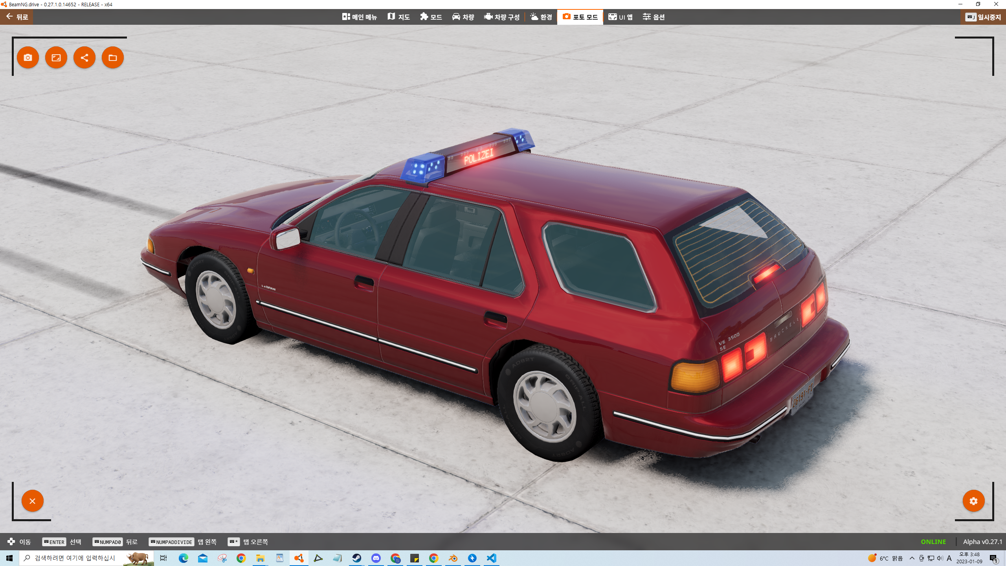1006x566 pixels.
Task: Open the 메인 메뉴 (main menu) tab
Action: 359,17
